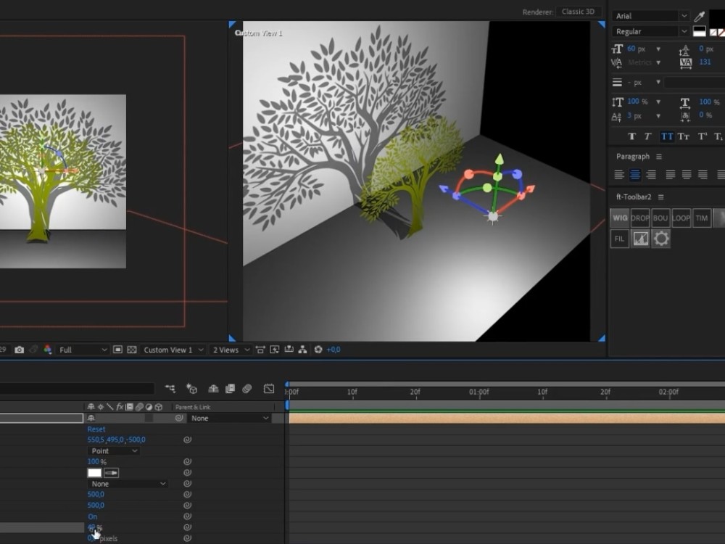The height and width of the screenshot is (544, 725).
Task: Click the white light color swatch
Action: point(94,473)
